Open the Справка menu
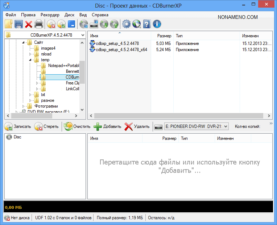The image size is (277, 225). 100,15
